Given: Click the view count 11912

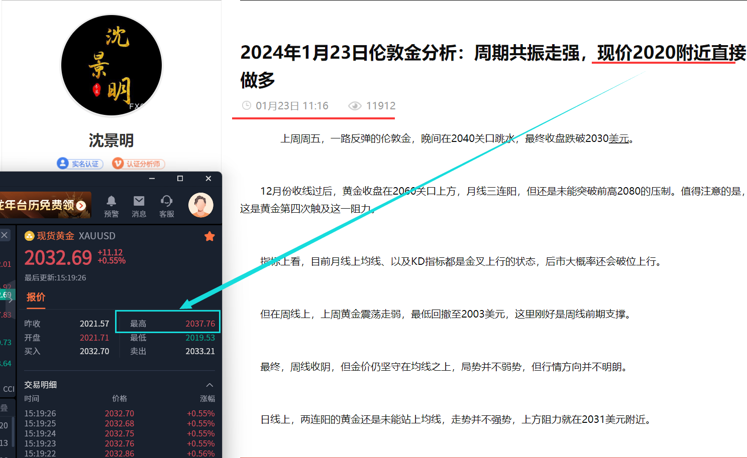Looking at the screenshot, I should coord(381,106).
